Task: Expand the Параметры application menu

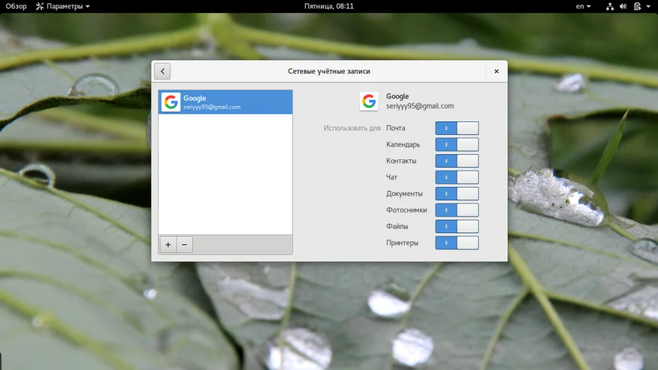Action: coord(63,6)
